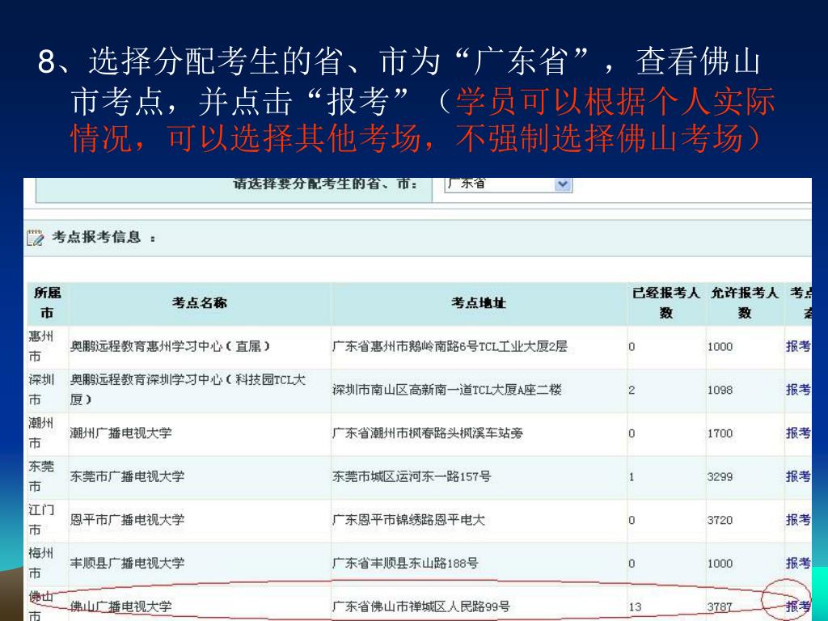
Task: Click address 广东省佛山市禅城区人民路99号
Action: coord(420,606)
